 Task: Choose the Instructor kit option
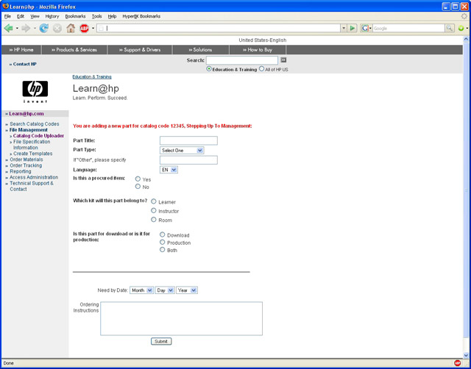(x=154, y=211)
